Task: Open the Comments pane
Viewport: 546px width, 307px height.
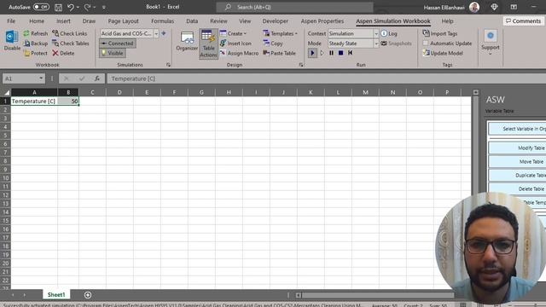Action: click(x=523, y=20)
